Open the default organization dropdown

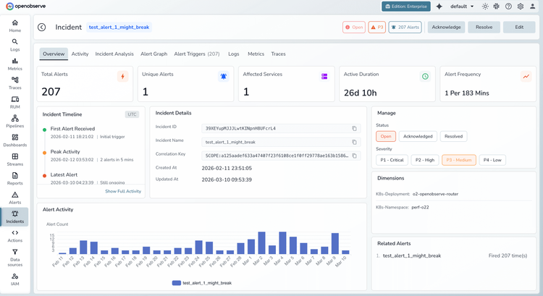[462, 7]
